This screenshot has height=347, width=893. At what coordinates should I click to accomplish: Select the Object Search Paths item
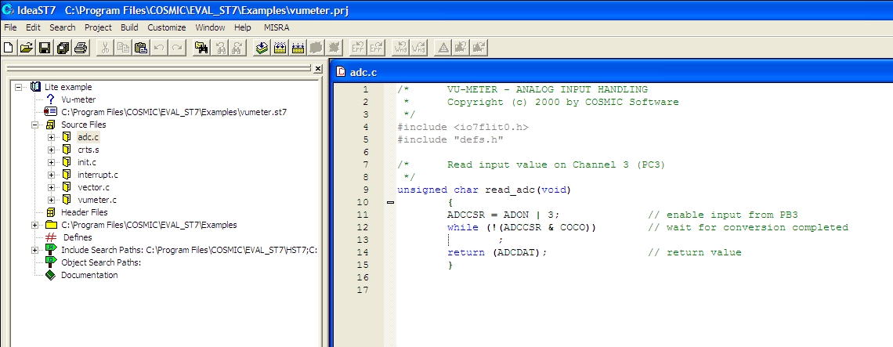coord(101,262)
